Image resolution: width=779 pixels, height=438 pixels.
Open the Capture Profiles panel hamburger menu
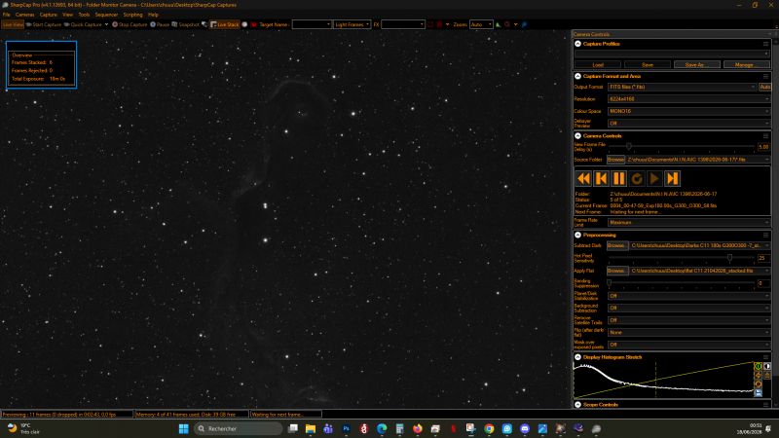765,44
